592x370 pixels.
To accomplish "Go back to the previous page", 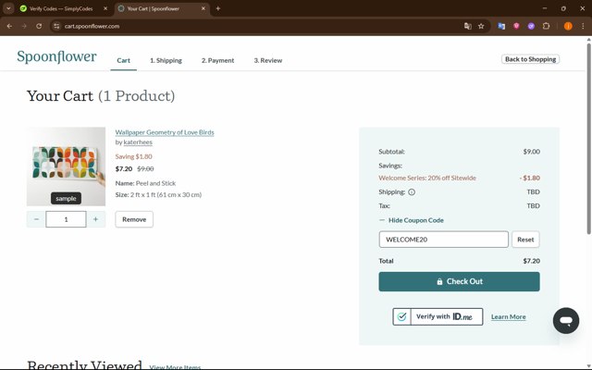I will (9, 26).
